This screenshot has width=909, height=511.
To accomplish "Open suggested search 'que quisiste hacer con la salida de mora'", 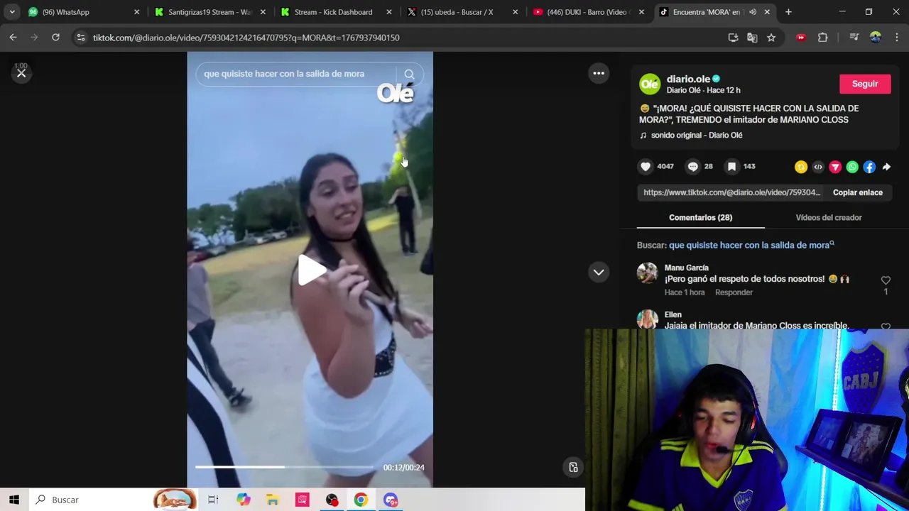I will [x=751, y=245].
